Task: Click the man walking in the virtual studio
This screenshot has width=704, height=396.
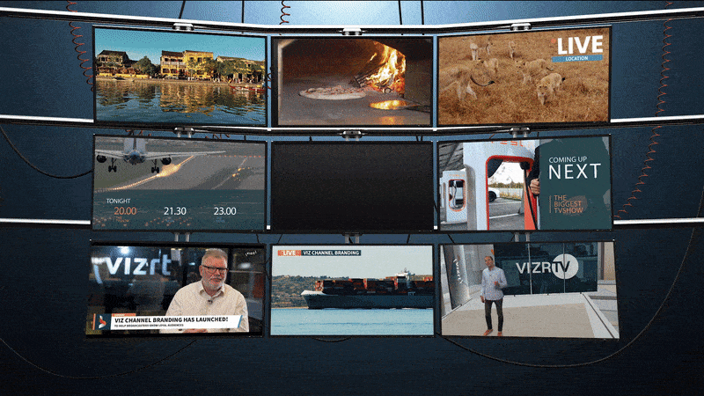Action: 494,295
